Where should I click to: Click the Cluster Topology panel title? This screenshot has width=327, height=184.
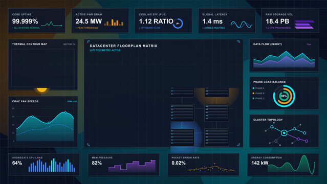268,120
